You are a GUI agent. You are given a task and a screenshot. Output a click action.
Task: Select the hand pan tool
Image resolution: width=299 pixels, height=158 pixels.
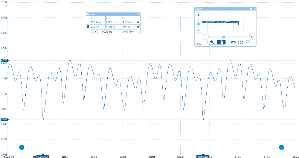coord(221,42)
